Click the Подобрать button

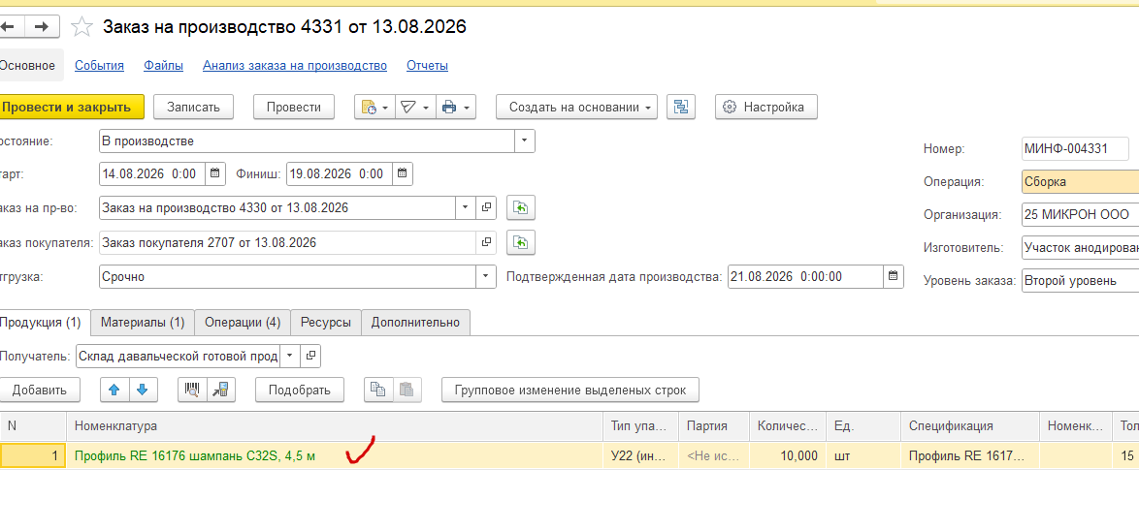(x=299, y=390)
